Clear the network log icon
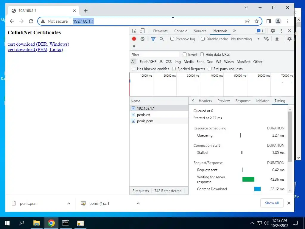This screenshot has height=229, width=305. pos(142,39)
